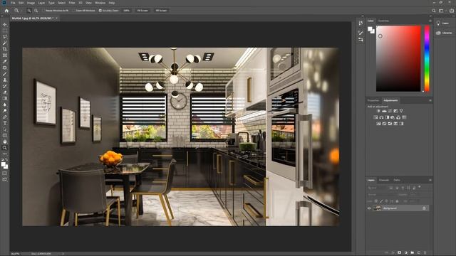Image resolution: width=456 pixels, height=256 pixels.
Task: Open the Color panel menu
Action: tap(430, 21)
